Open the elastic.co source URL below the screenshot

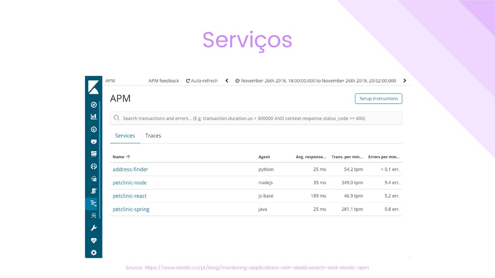pos(257,267)
